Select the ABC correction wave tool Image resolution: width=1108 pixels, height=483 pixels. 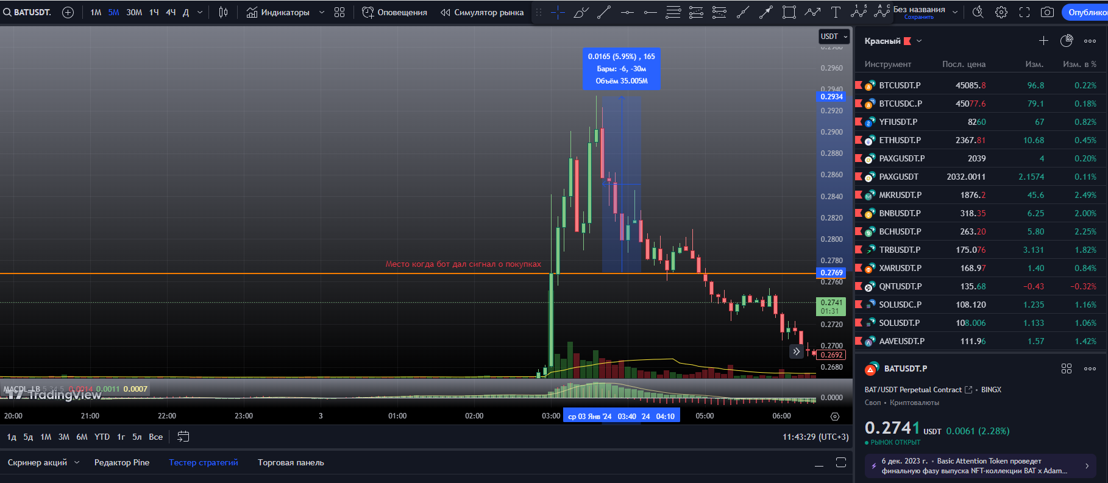pos(882,12)
